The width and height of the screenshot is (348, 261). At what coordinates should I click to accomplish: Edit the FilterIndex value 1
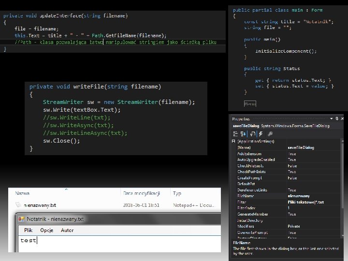click(x=289, y=208)
